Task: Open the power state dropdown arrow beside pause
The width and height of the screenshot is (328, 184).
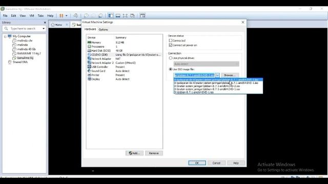Action: pyautogui.click(x=67, y=16)
